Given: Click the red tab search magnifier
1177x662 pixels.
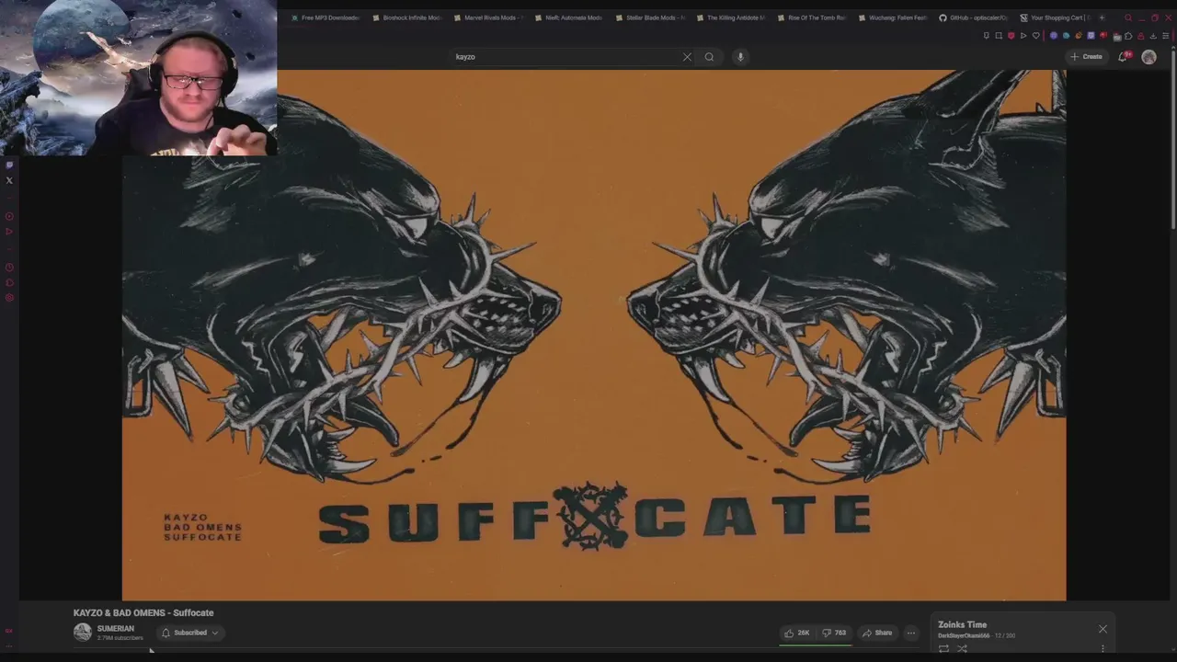Looking at the screenshot, I should [1128, 17].
